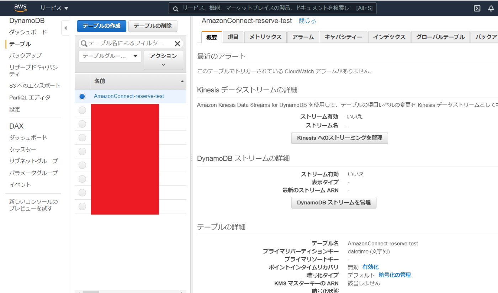Screen dimensions: 498x293
Task: Clear table name filter with X icon
Action: coord(177,43)
